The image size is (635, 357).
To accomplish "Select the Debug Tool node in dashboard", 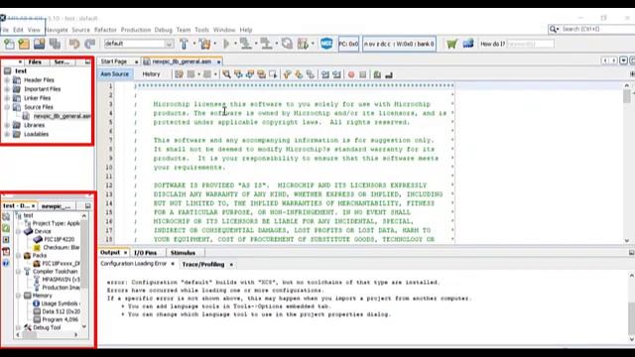I will click(x=47, y=327).
